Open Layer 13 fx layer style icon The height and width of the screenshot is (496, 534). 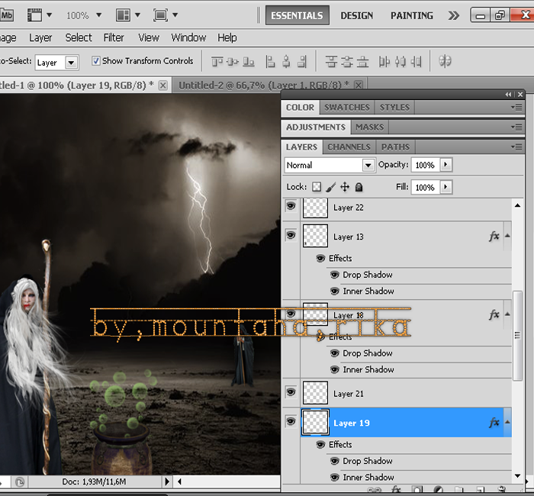click(494, 236)
